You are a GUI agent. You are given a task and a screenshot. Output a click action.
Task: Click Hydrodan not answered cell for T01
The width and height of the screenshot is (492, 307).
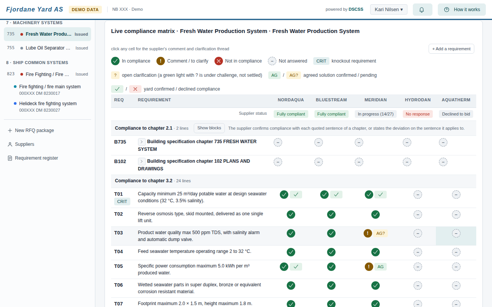(418, 195)
